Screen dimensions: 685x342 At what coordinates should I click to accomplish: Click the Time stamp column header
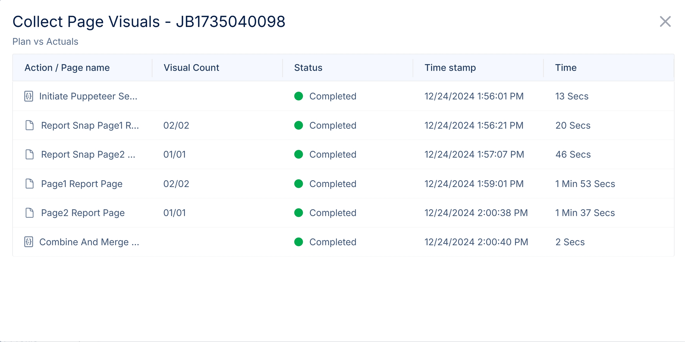[450, 68]
